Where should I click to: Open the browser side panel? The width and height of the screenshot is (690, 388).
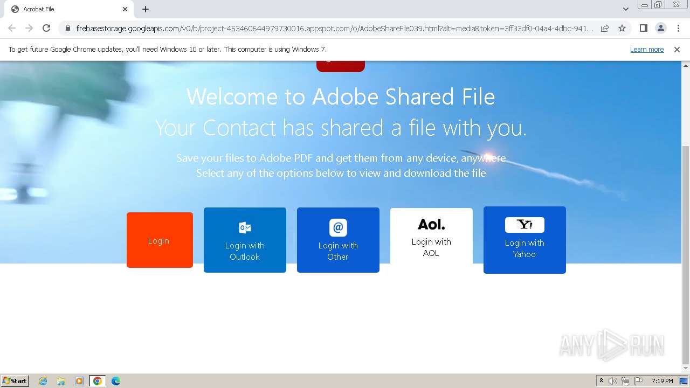click(643, 28)
